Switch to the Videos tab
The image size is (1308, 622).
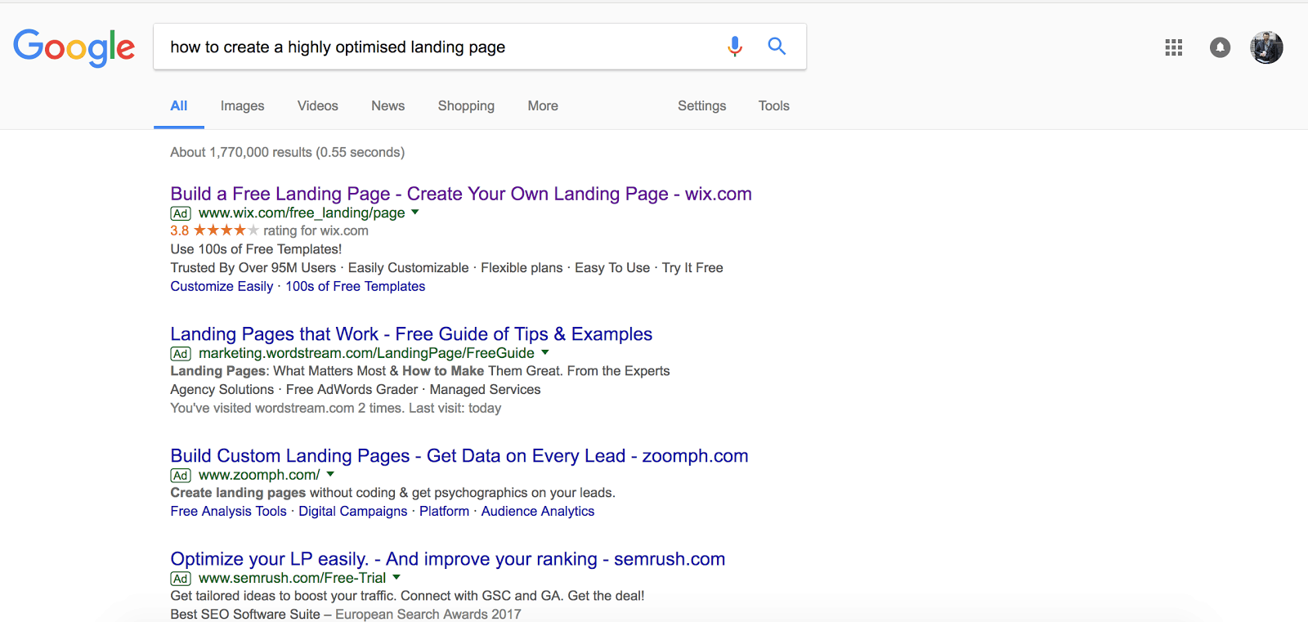click(x=317, y=105)
